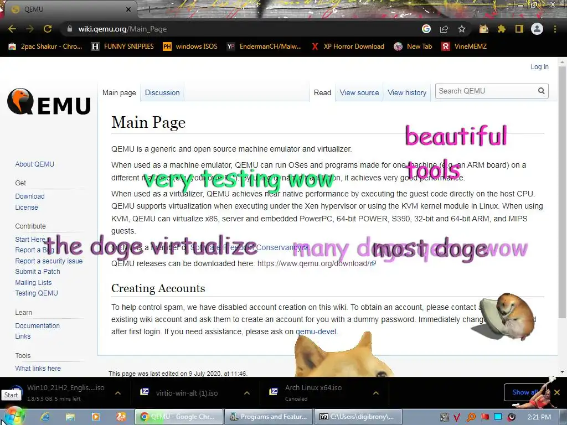Open the Links sidebar link
This screenshot has width=567, height=425.
click(x=23, y=336)
